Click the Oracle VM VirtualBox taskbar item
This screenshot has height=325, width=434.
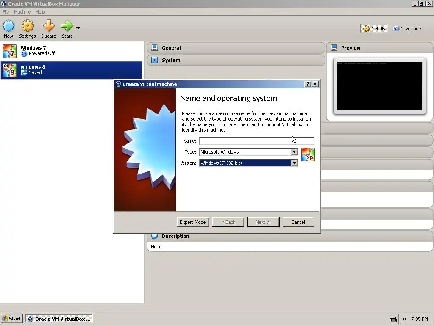[x=59, y=319]
